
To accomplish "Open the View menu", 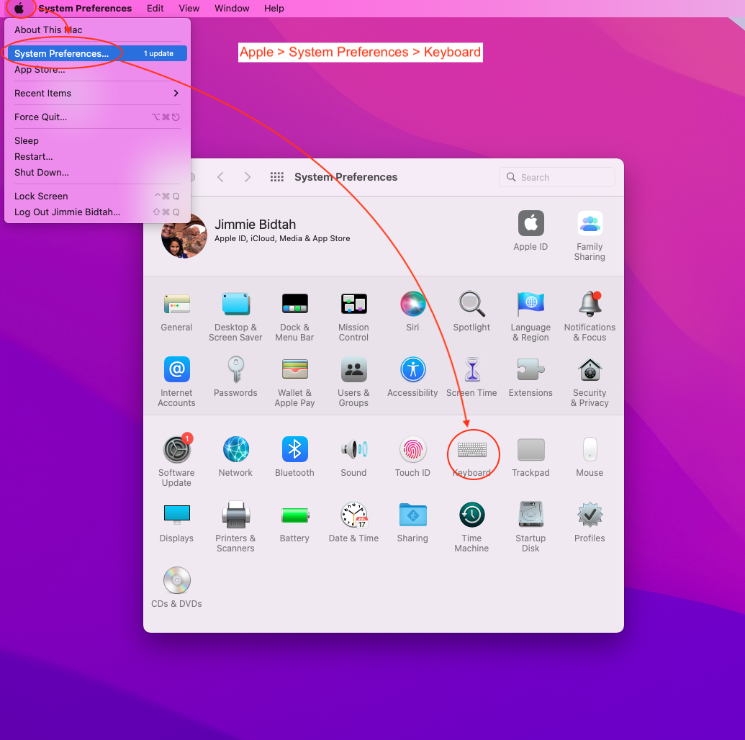I will coord(189,8).
